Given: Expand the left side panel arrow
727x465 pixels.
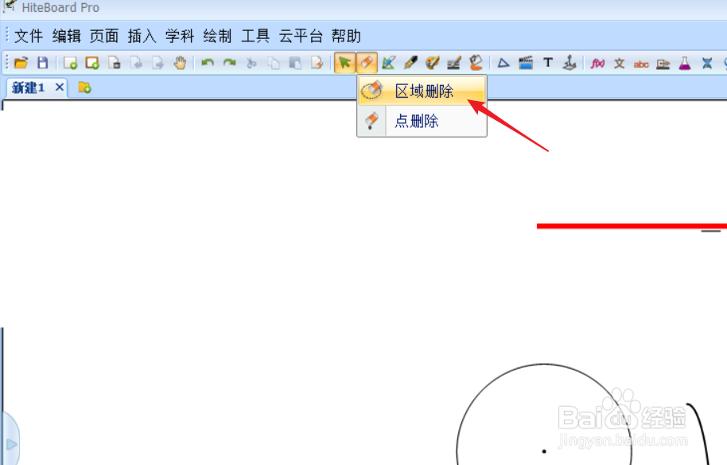Looking at the screenshot, I should pos(12,444).
